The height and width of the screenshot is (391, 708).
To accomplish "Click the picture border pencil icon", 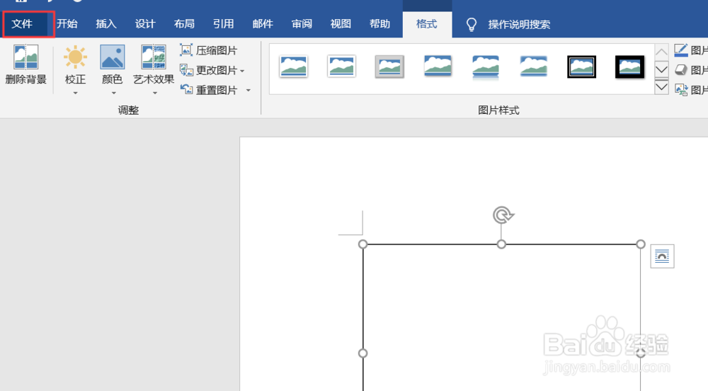I will click(x=681, y=50).
